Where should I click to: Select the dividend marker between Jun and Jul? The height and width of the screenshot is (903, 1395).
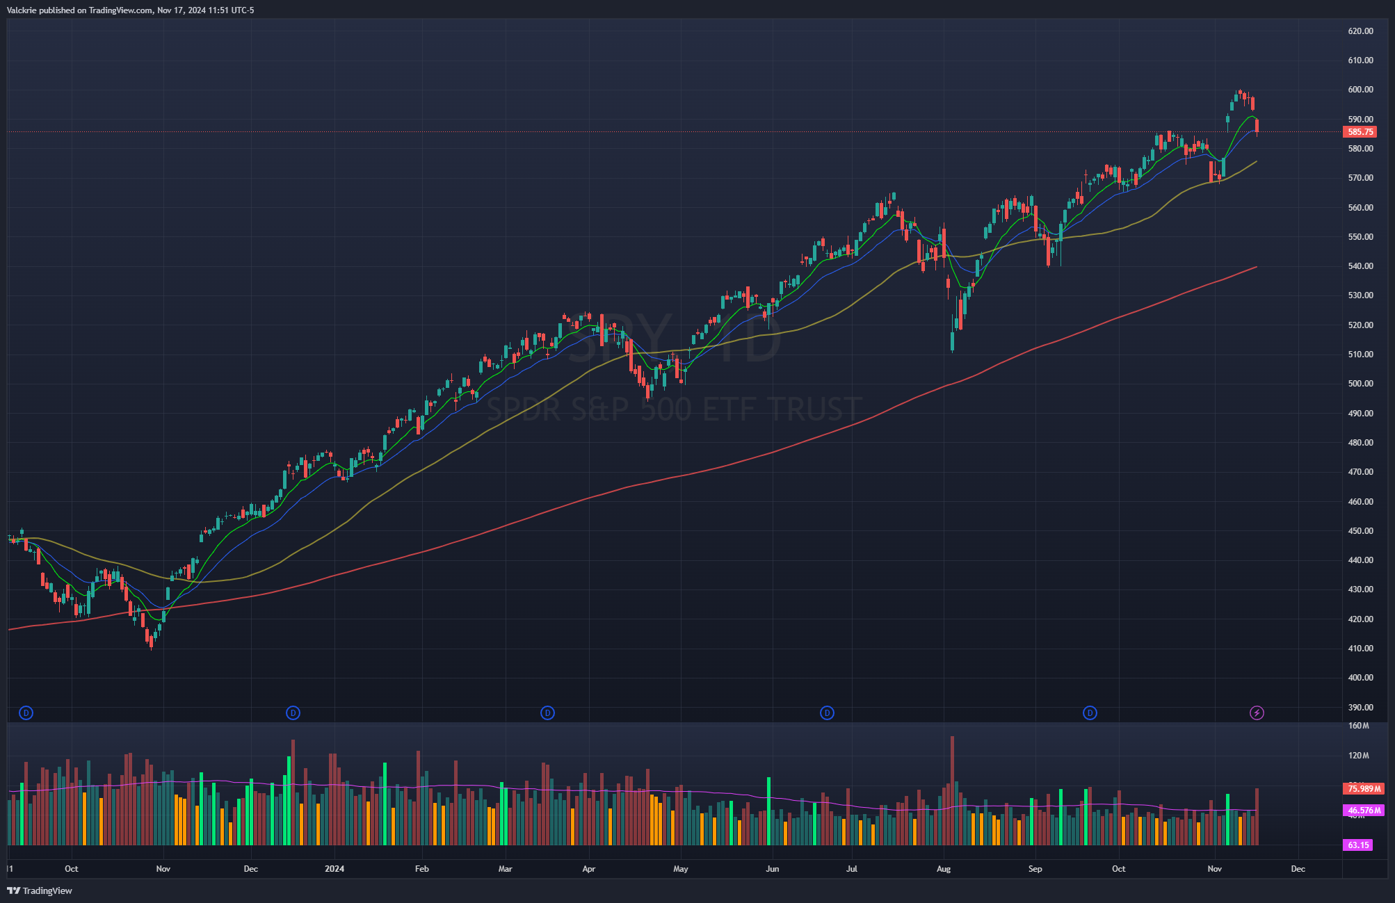[827, 713]
